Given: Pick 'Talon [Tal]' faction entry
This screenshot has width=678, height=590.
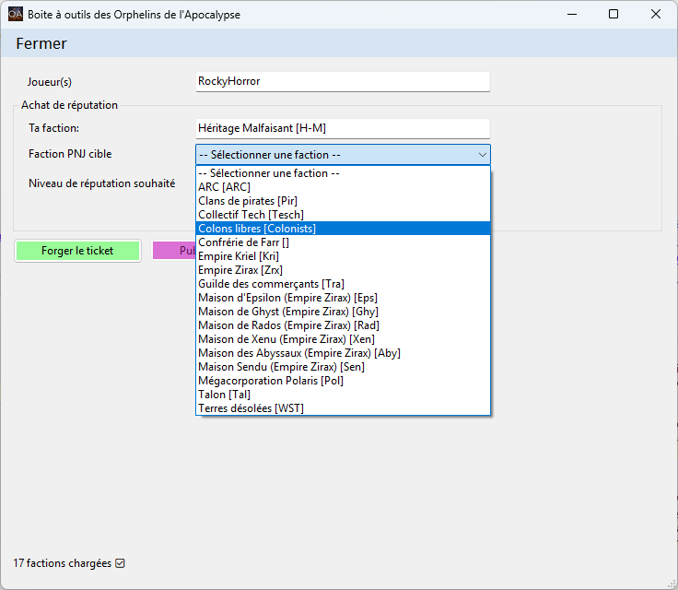Looking at the screenshot, I should (225, 395).
